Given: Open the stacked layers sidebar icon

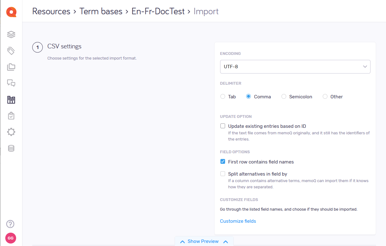Looking at the screenshot, I should tap(11, 34).
